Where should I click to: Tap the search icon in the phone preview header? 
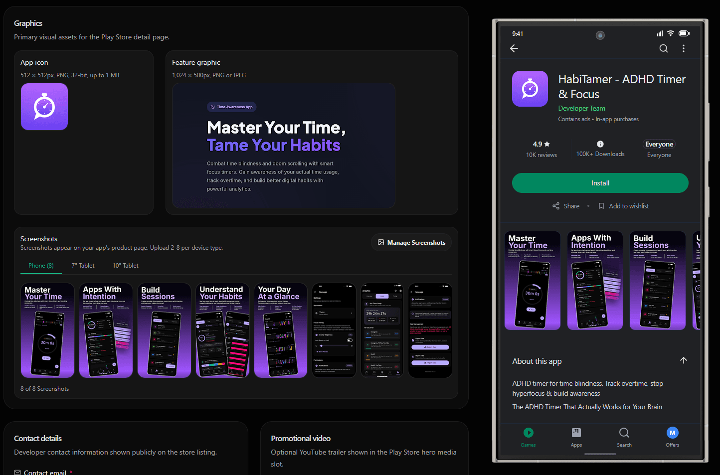664,48
